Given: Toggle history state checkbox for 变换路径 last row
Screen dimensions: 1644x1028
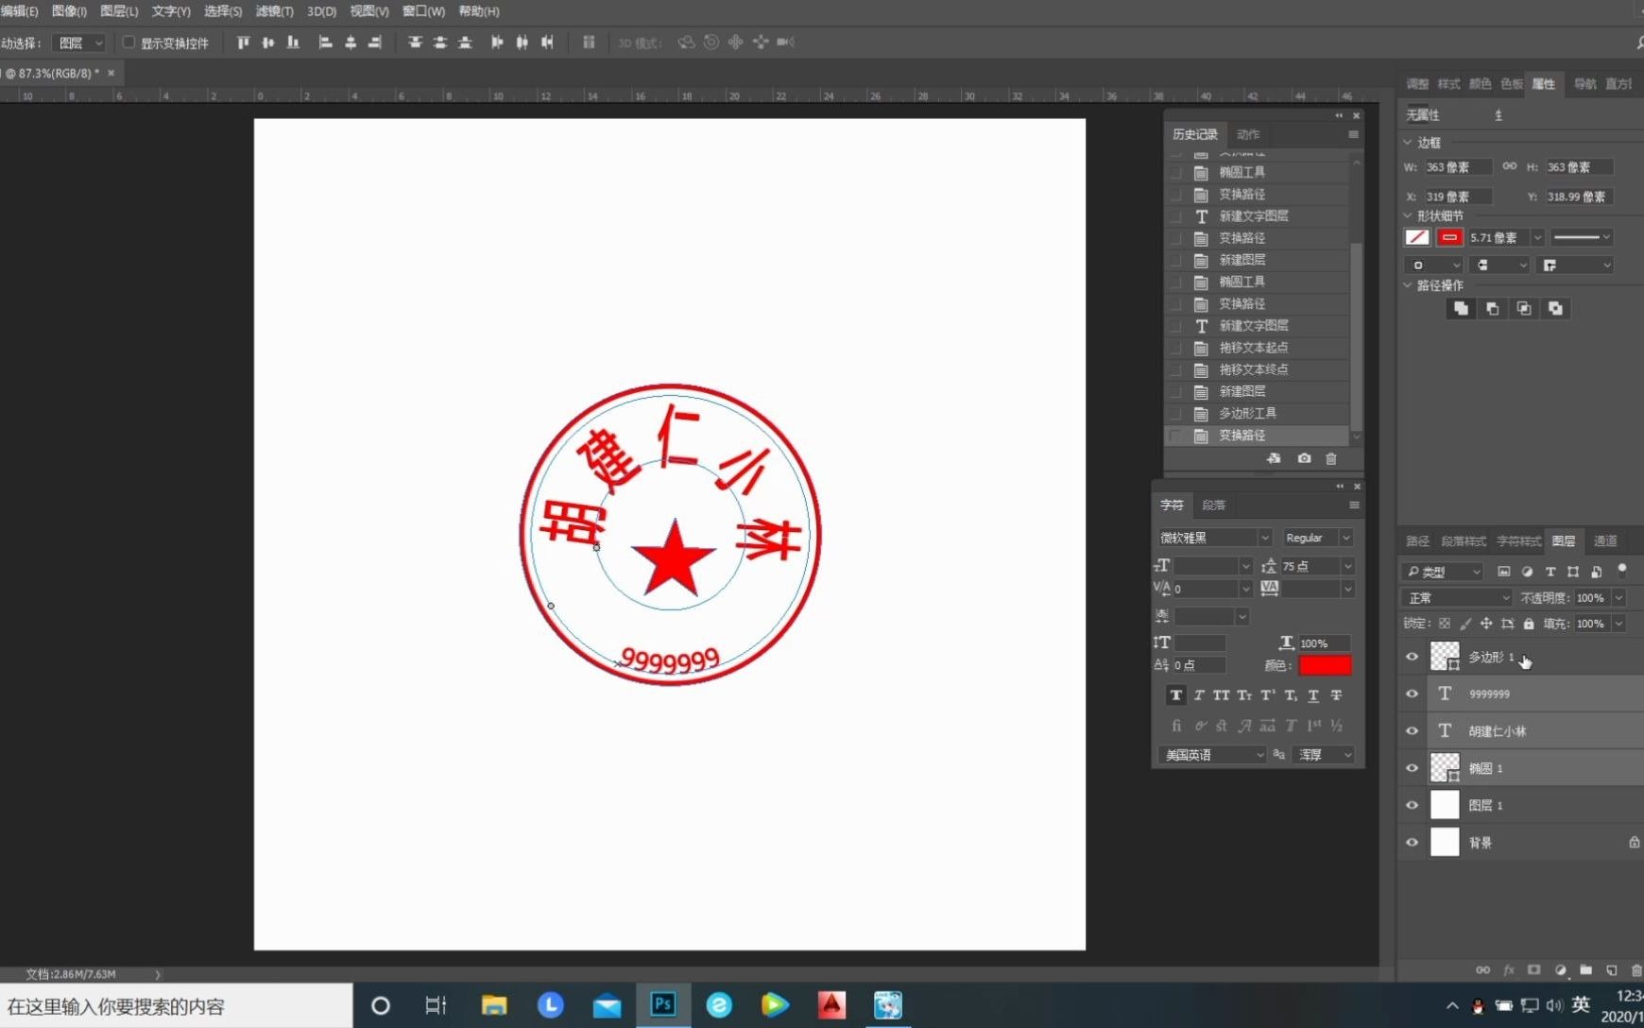Looking at the screenshot, I should click(1175, 436).
